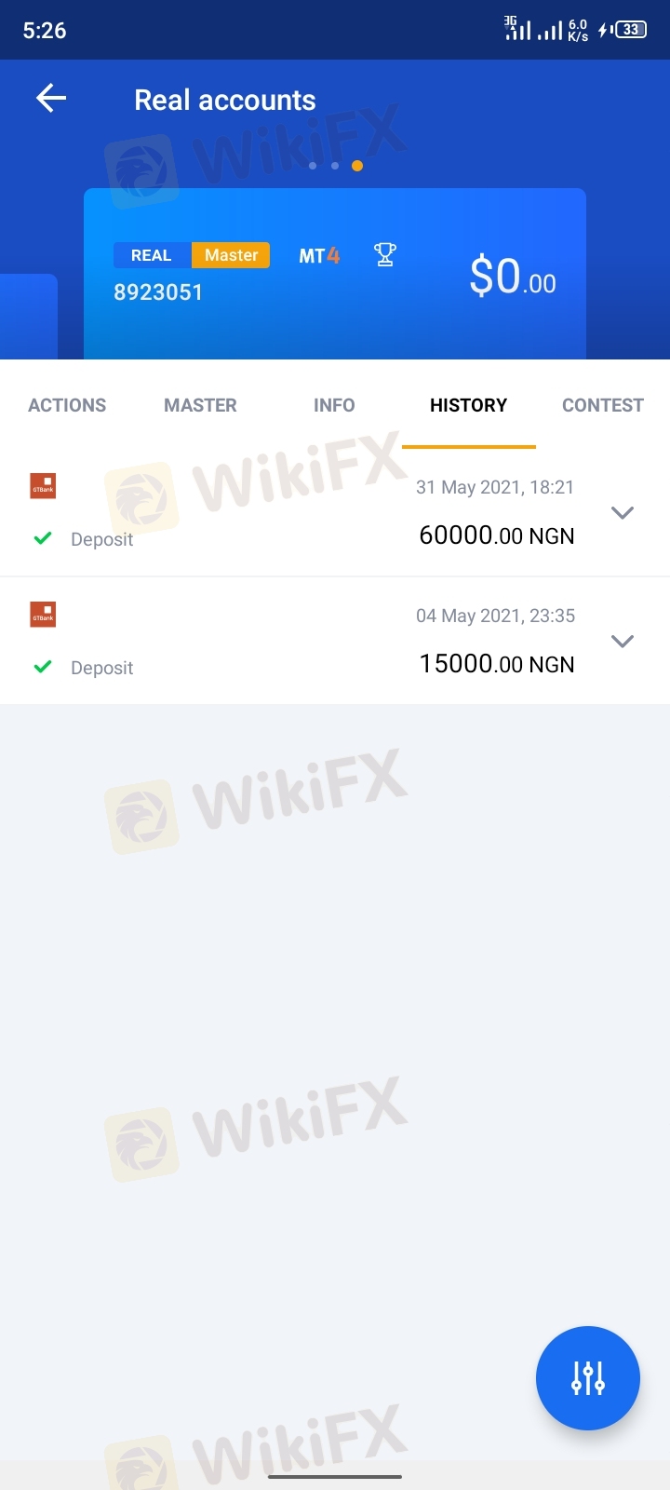Expand the 04 May 2021 deposit details
Screen dimensions: 670x1490
click(622, 641)
